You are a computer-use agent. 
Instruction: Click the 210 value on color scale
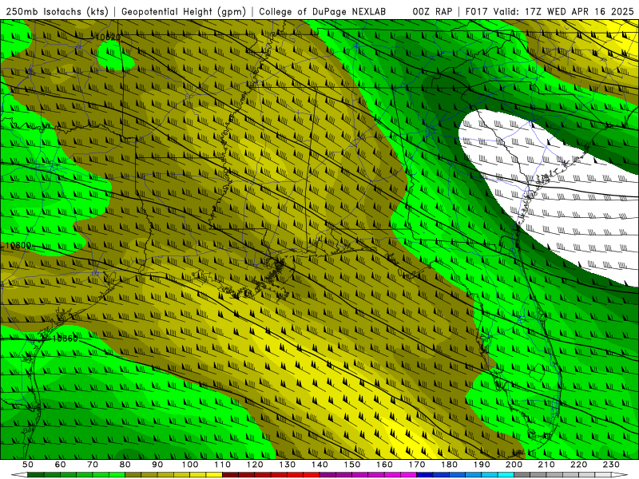pyautogui.click(x=546, y=465)
